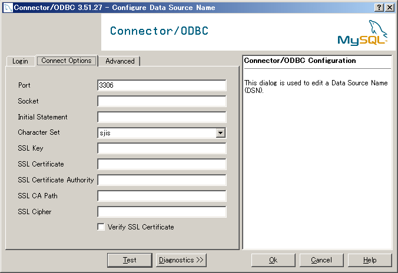The height and width of the screenshot is (273, 398).
Task: Click into the Port field
Action: point(162,85)
